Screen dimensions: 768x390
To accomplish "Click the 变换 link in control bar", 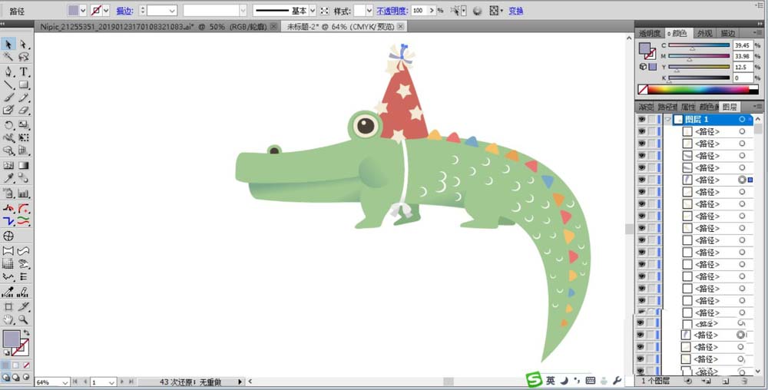I will tap(516, 12).
